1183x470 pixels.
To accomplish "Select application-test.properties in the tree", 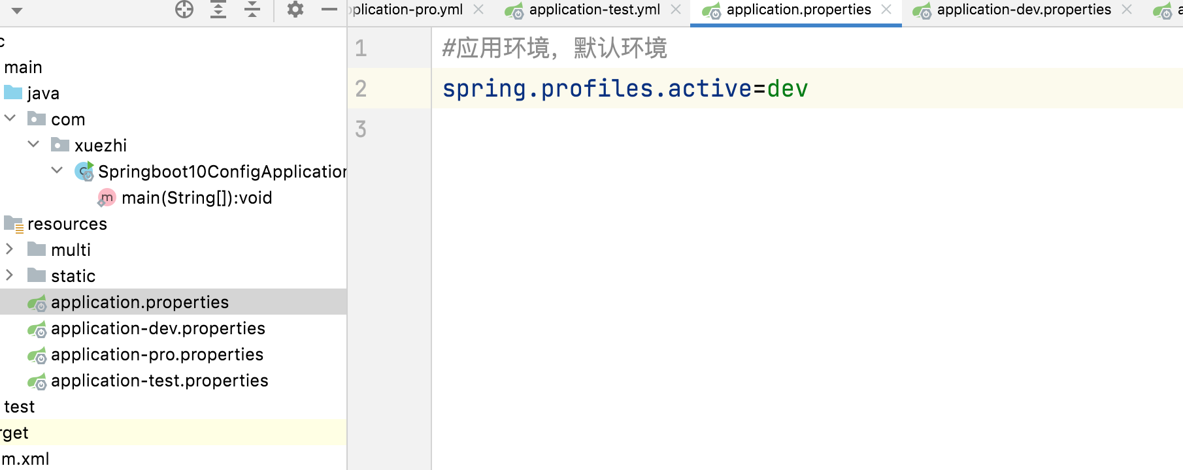I will click(x=159, y=381).
